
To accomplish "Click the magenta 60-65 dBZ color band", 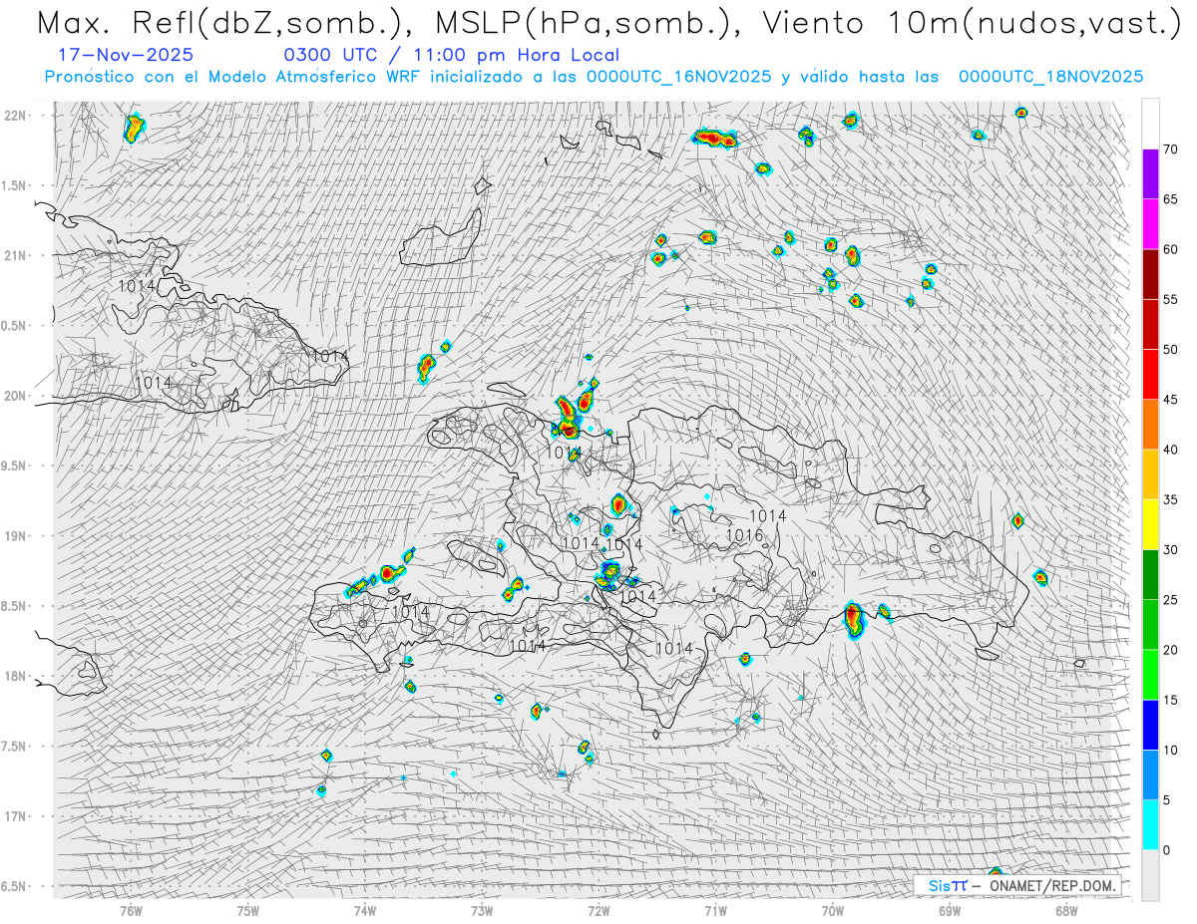I will point(1150,224).
